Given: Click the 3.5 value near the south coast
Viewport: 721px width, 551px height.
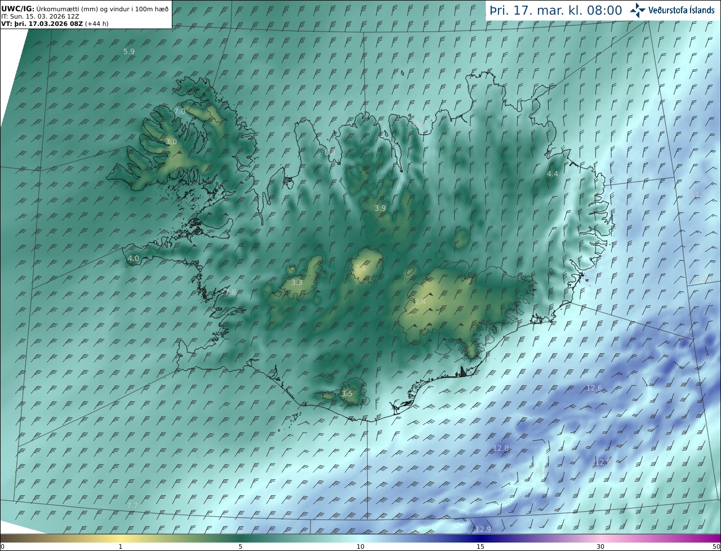Looking at the screenshot, I should [x=347, y=394].
